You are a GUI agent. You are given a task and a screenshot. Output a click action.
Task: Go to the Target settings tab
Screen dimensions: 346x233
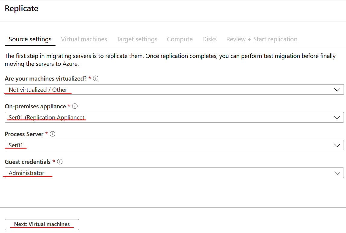(137, 39)
